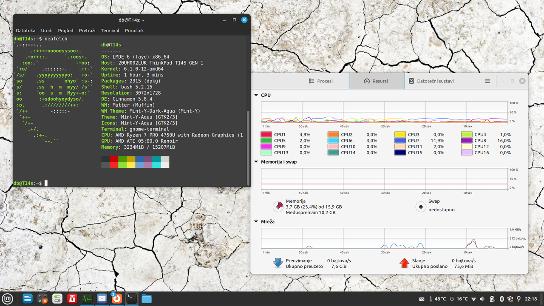Click the screenshot camera tray icon
This screenshot has width=544, height=306.
[x=422, y=299]
